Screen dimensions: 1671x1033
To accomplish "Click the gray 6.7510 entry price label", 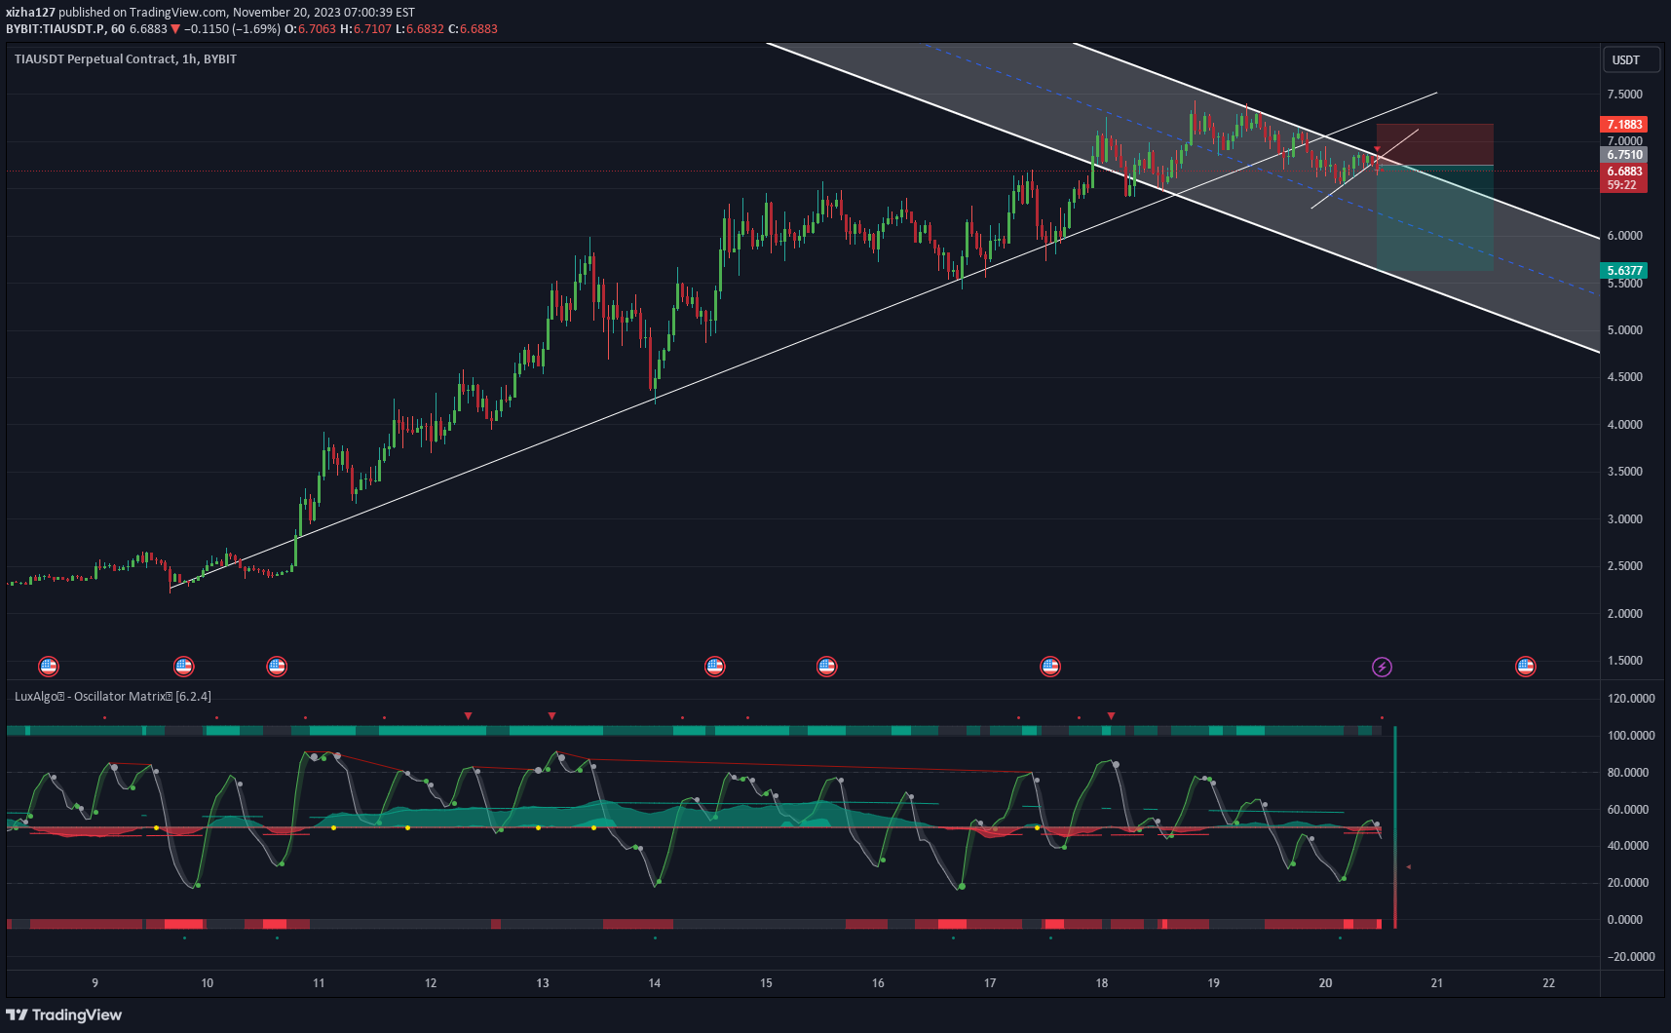I will click(x=1624, y=154).
